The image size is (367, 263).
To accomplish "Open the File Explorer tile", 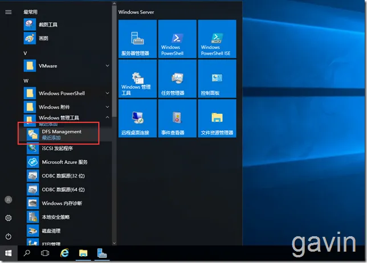I will 217,118.
